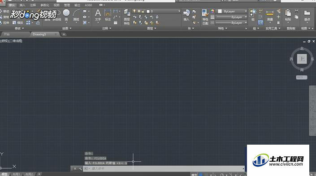Screen dimensions: 316x176
Task: Open the ByLayer linetype dropdown
Action: (231, 23)
